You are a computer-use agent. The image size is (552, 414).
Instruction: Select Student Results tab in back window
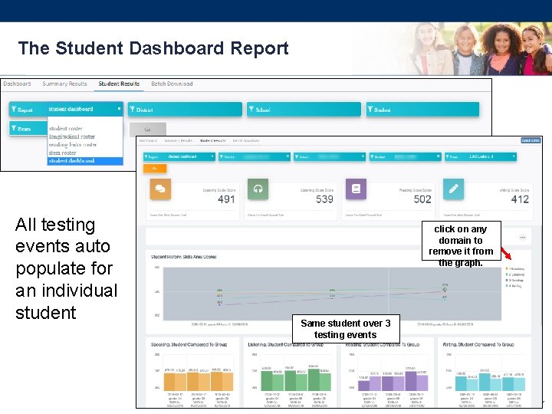tap(119, 84)
